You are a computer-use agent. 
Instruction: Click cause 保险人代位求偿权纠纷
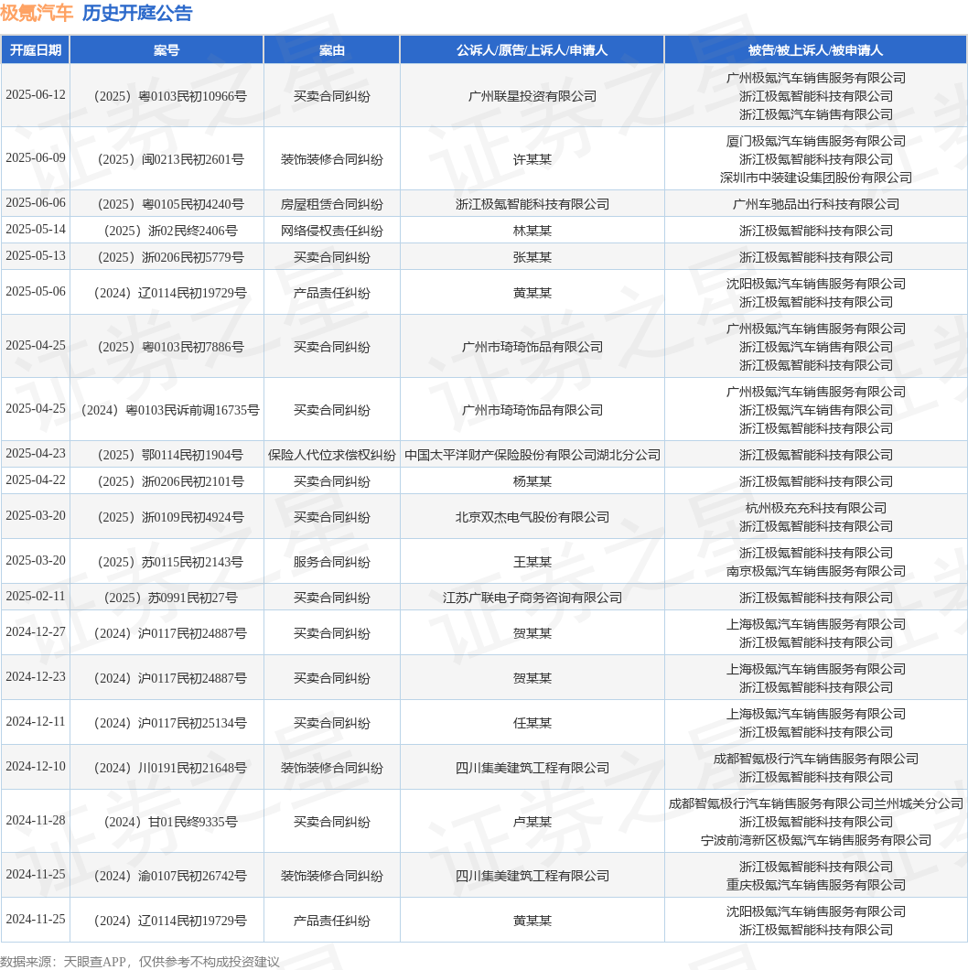[331, 456]
